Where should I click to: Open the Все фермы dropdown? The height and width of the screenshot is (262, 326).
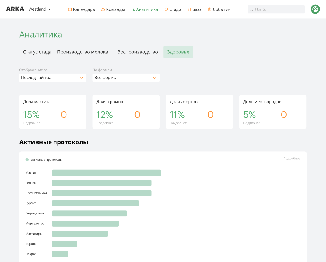(x=126, y=78)
